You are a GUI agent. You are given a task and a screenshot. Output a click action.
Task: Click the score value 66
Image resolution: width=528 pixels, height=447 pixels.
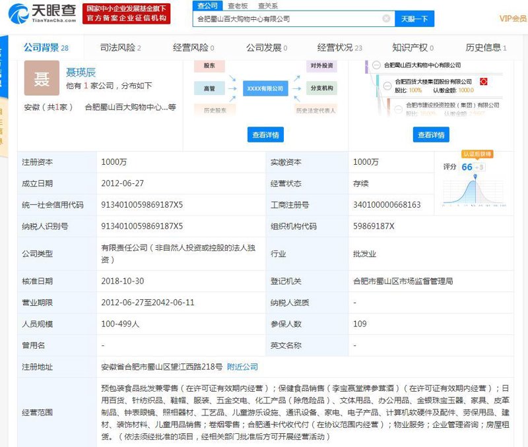467,167
